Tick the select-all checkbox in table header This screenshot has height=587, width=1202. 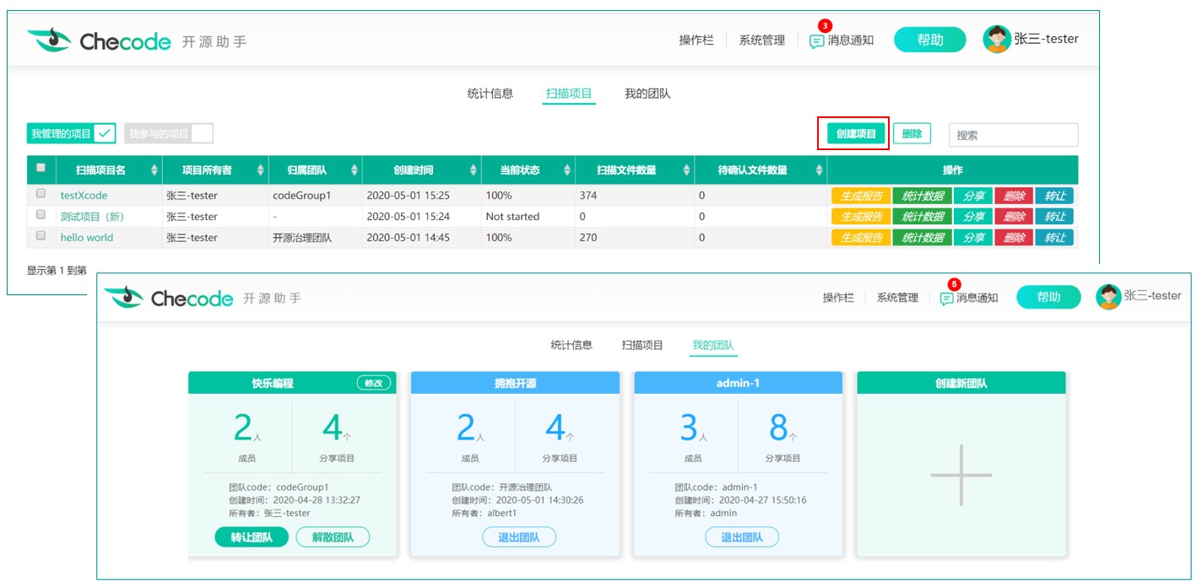41,169
